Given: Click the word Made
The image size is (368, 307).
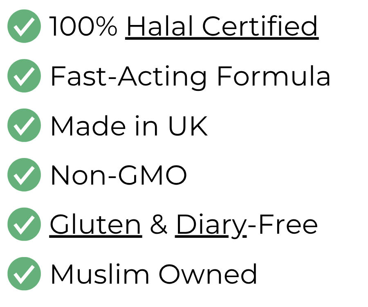Looking at the screenshot, I should click(x=88, y=126).
